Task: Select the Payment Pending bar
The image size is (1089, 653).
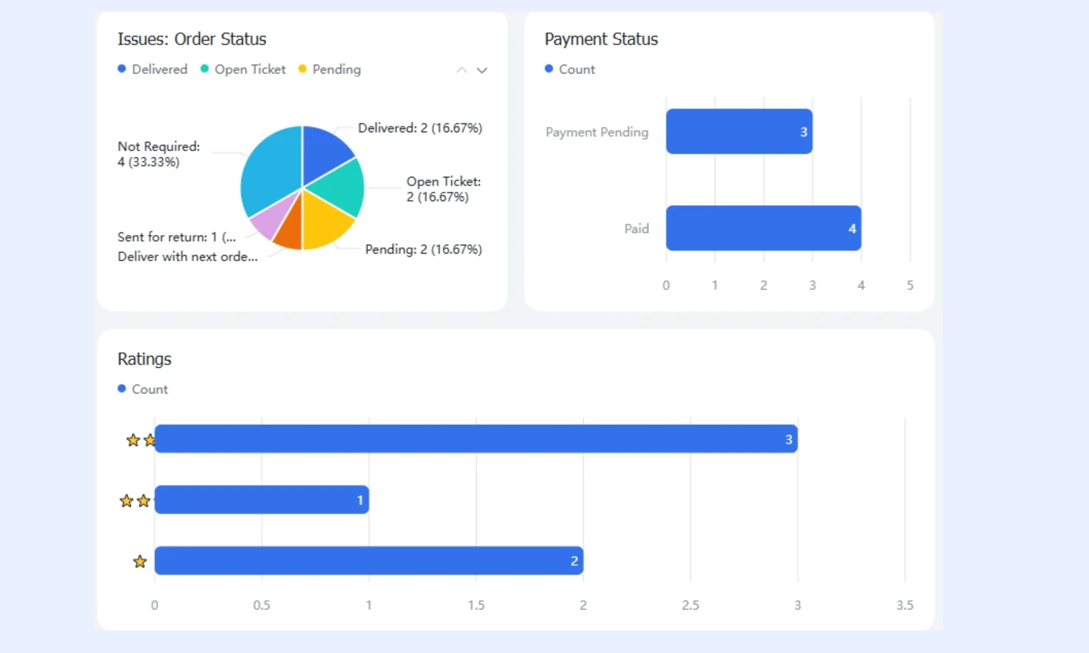Action: 739,131
